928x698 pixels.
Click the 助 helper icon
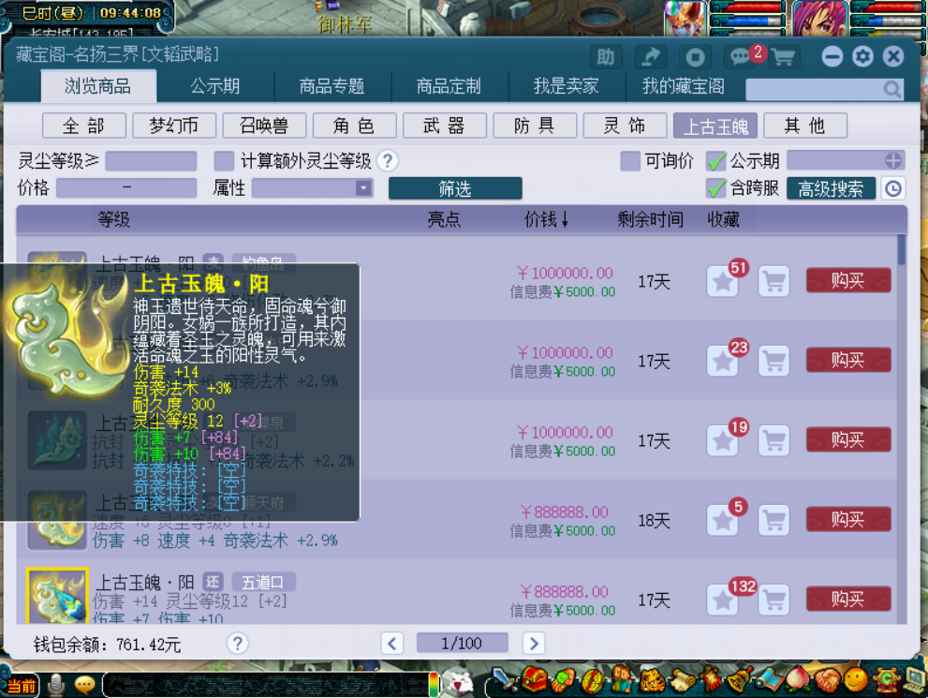[x=605, y=56]
